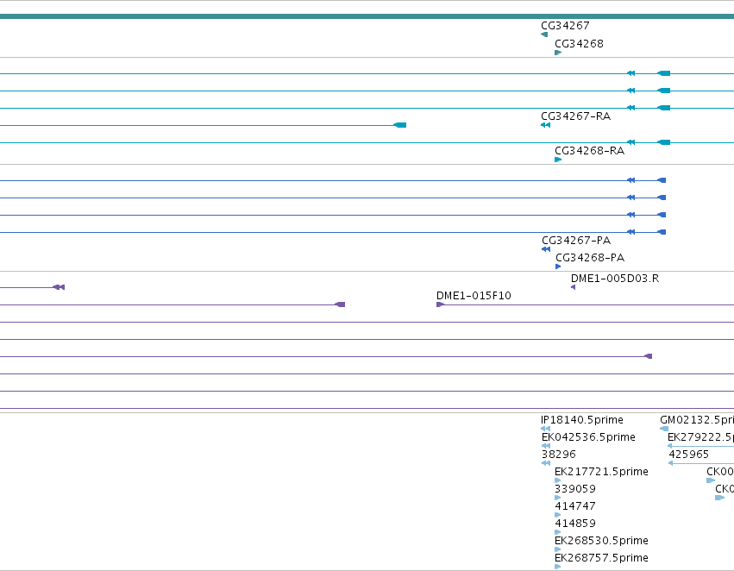Click the thick teal gene bar at top
The image size is (734, 571).
(x=367, y=16)
